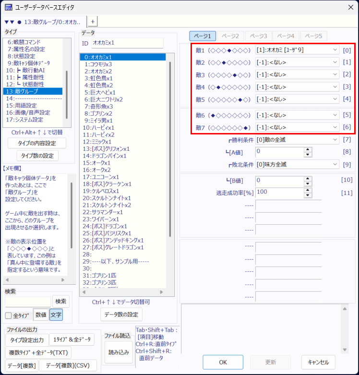This screenshot has width=359, height=375.
Task: Click the app icon in the title bar
Action: click(9, 7)
